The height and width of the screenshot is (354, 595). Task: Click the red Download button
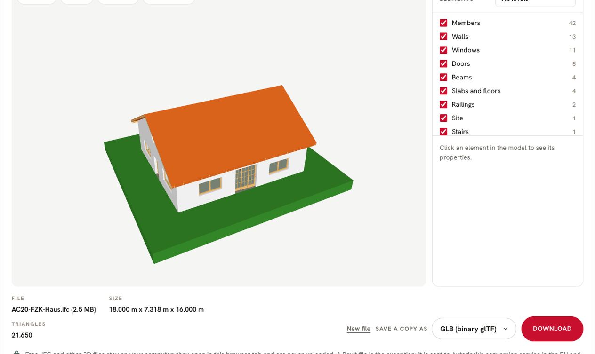(x=552, y=329)
